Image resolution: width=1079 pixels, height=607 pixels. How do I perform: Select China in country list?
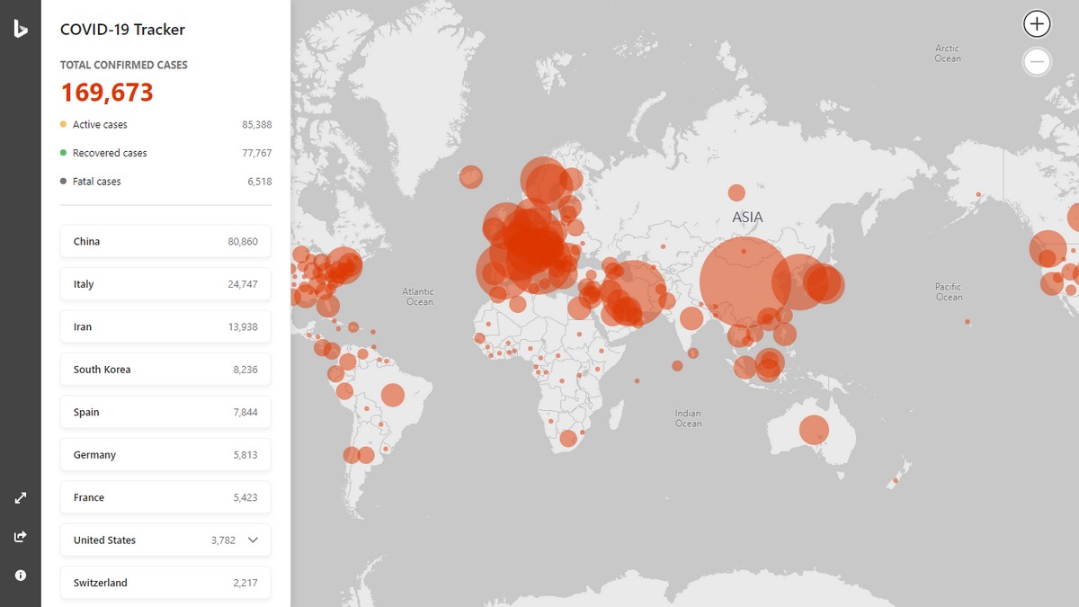click(165, 242)
